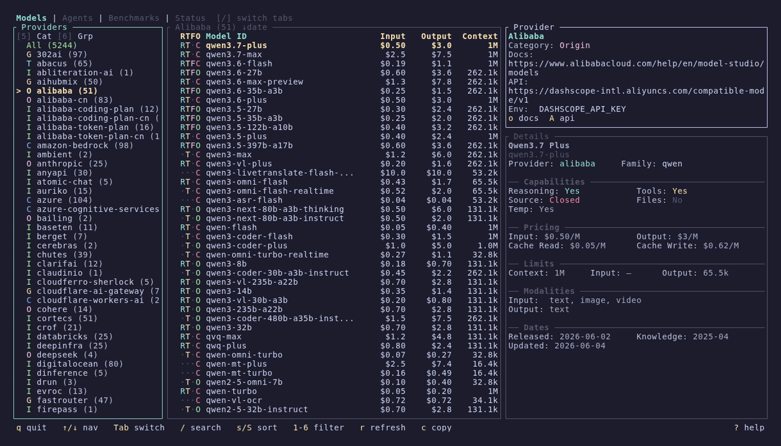Open the dashscope API URL
Image resolution: width=781 pixels, height=446 pixels.
[636, 95]
